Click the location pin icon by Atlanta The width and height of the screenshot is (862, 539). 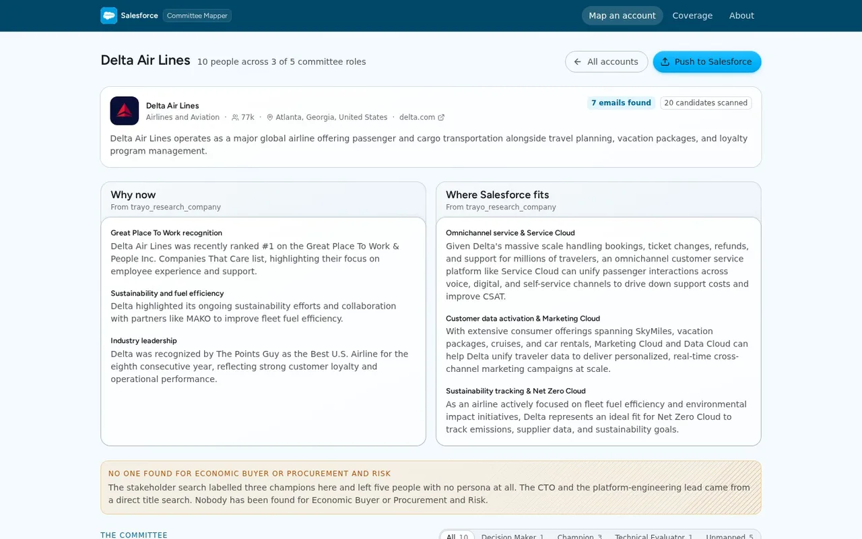pos(270,117)
